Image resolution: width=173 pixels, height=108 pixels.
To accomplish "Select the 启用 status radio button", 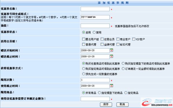I will click(x=84, y=32).
